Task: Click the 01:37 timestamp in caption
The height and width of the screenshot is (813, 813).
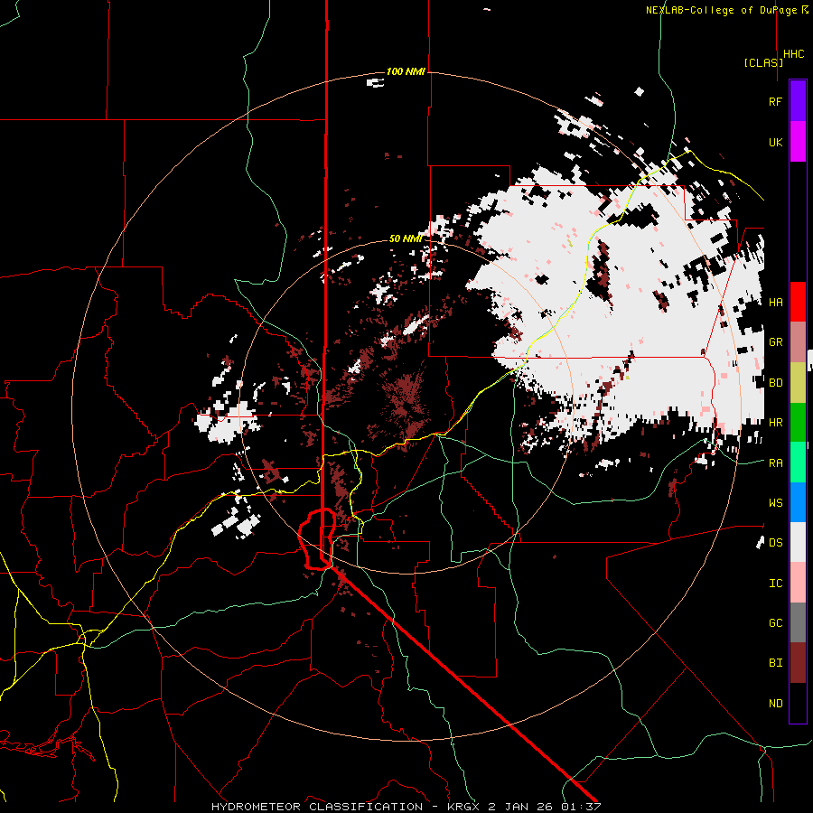Action: (x=581, y=807)
